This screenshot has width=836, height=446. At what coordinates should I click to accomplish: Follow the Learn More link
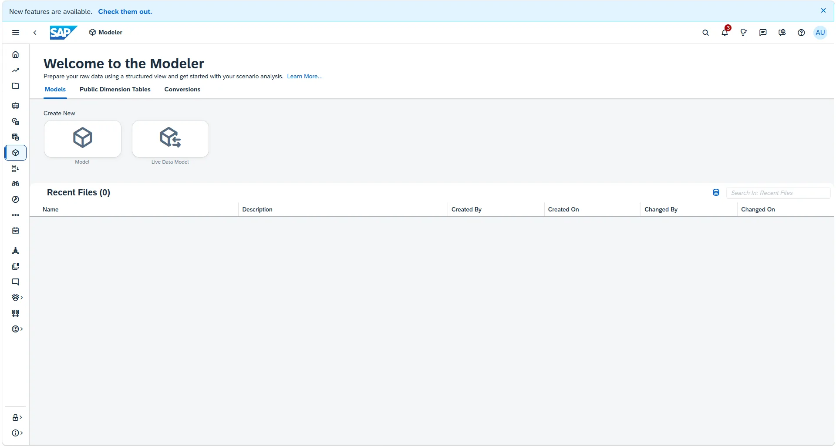coord(305,76)
